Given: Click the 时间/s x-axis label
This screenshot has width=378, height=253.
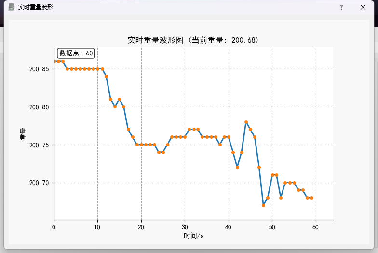Looking at the screenshot, I should pyautogui.click(x=193, y=236).
